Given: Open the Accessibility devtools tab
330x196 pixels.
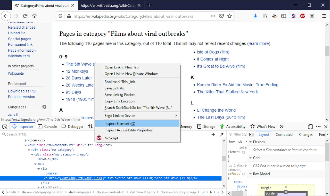Looking at the screenshot, I should point(233,127).
